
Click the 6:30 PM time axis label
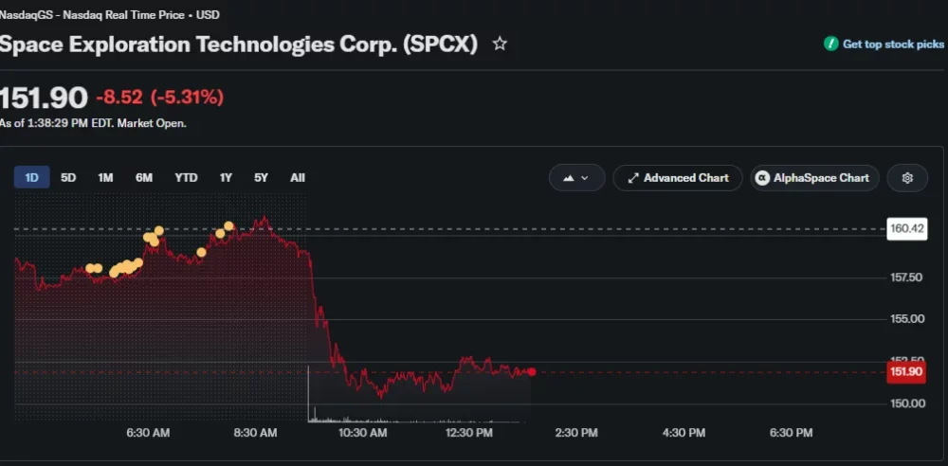[x=791, y=433]
